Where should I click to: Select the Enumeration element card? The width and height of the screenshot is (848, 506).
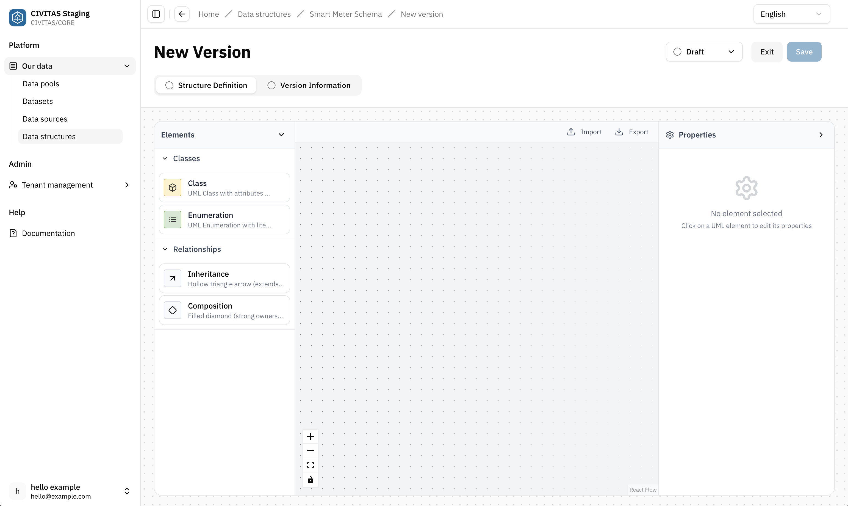(225, 219)
